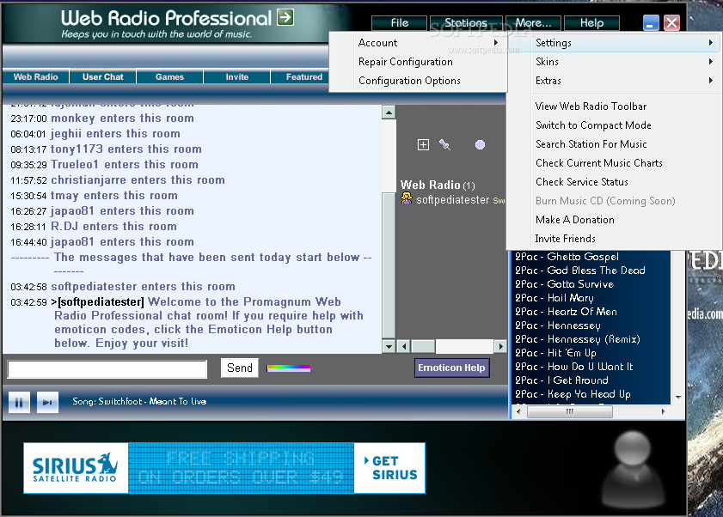Minimize the Web Radio window

pyautogui.click(x=651, y=22)
